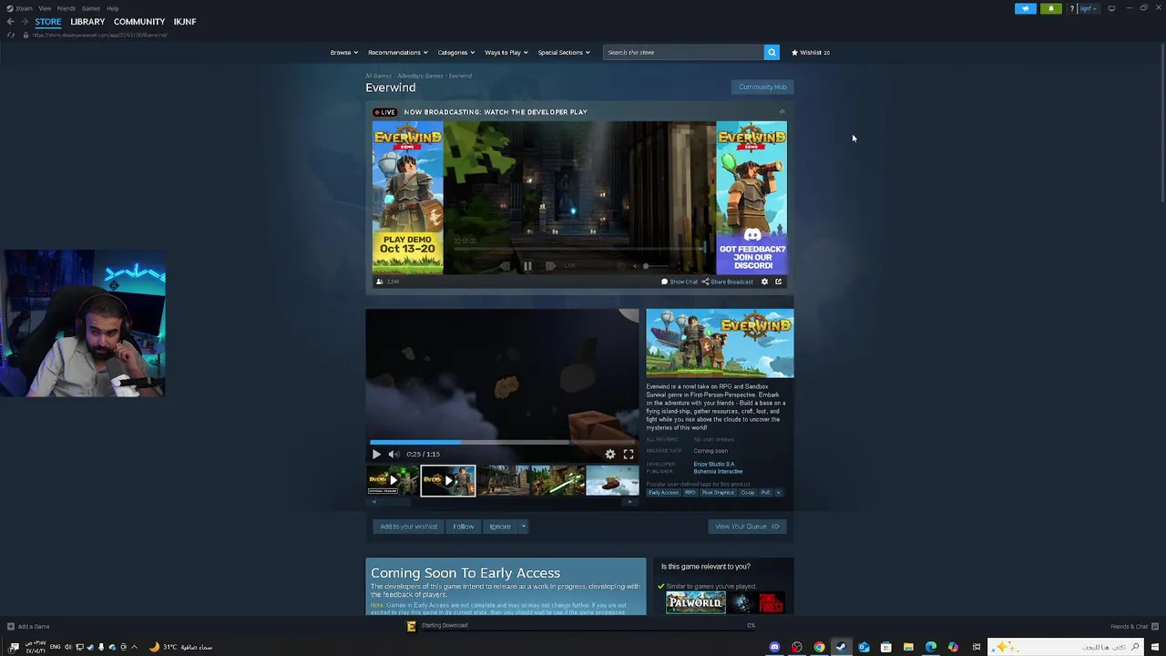Go forward using the Steam forward arrow
The width and height of the screenshot is (1166, 656).
click(x=25, y=22)
